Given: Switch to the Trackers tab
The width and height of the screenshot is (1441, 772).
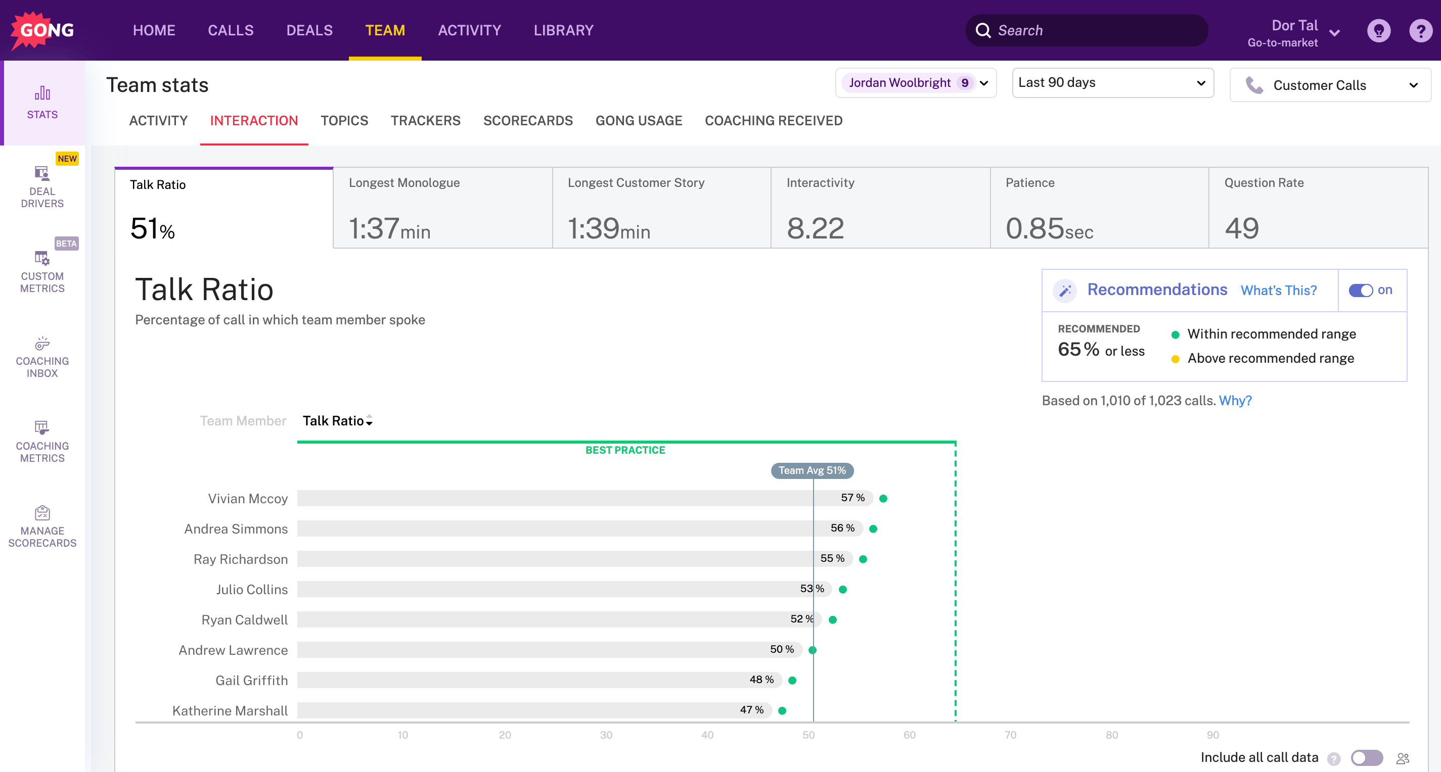Looking at the screenshot, I should pos(425,121).
